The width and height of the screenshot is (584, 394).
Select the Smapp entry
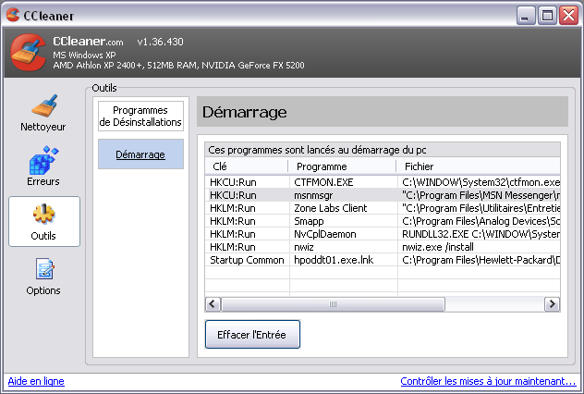click(383, 221)
